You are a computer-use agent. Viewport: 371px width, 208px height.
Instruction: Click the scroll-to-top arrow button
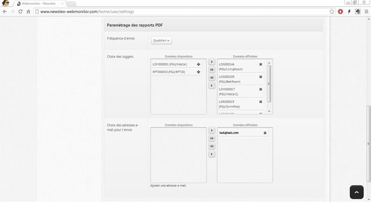tap(357, 192)
